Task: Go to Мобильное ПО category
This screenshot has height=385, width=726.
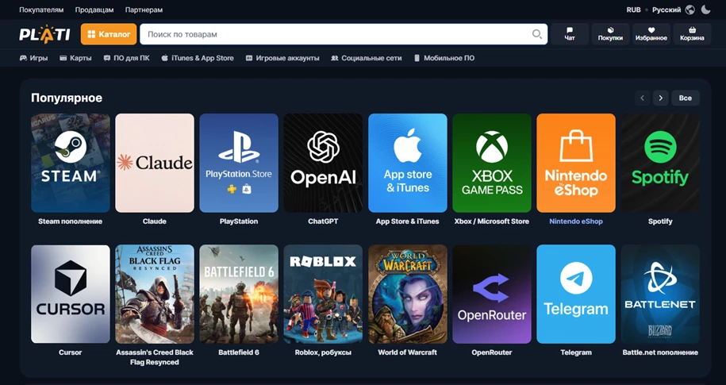Action: [x=444, y=58]
